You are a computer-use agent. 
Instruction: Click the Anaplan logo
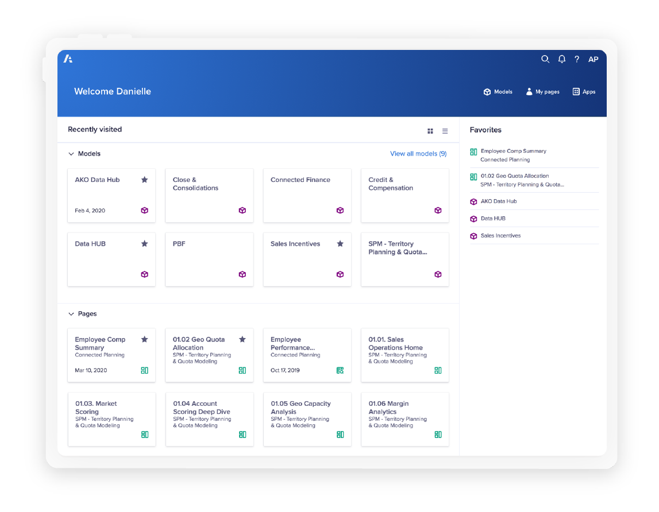pyautogui.click(x=67, y=59)
